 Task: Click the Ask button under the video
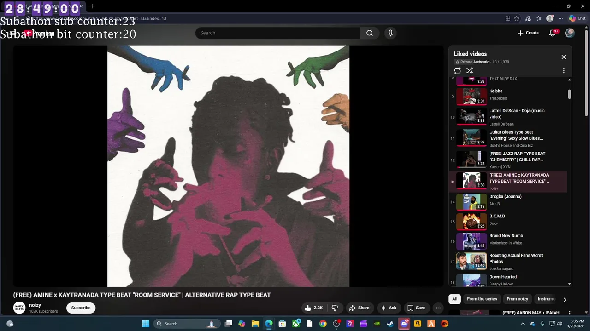click(x=389, y=308)
